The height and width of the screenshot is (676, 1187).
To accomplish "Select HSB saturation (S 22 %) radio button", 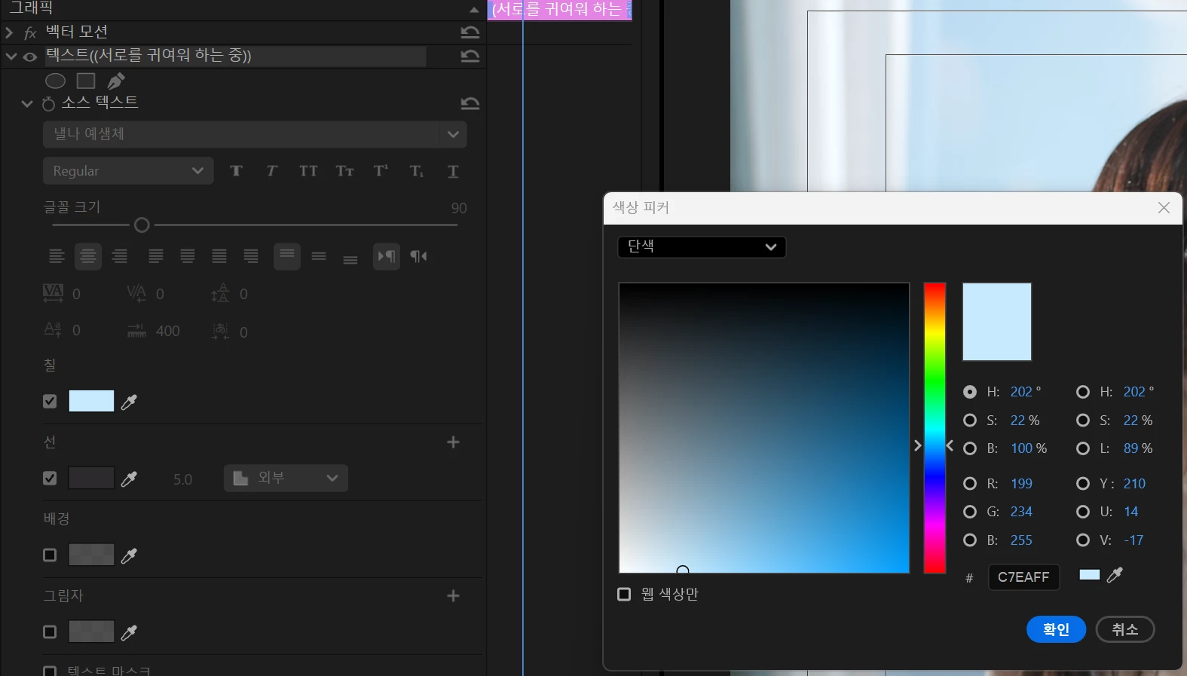I will click(970, 421).
